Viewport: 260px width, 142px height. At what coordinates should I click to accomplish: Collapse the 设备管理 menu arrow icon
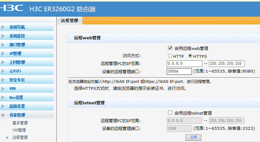coord(3,115)
